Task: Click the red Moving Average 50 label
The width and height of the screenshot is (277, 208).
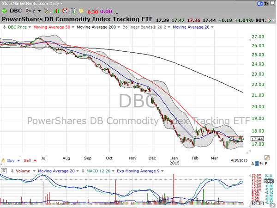Action: coord(52,27)
